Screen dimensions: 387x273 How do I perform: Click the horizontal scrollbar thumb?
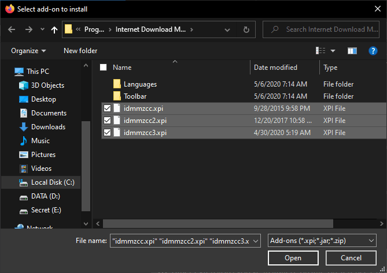218,223
